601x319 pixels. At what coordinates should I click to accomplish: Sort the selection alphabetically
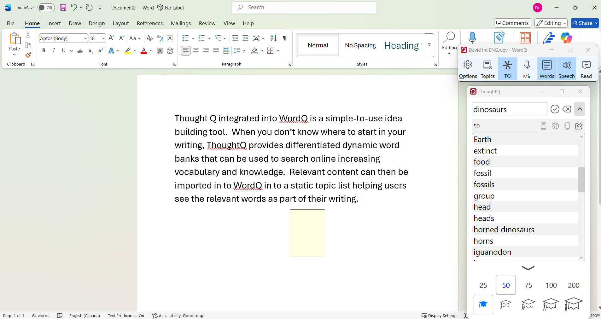(x=274, y=38)
